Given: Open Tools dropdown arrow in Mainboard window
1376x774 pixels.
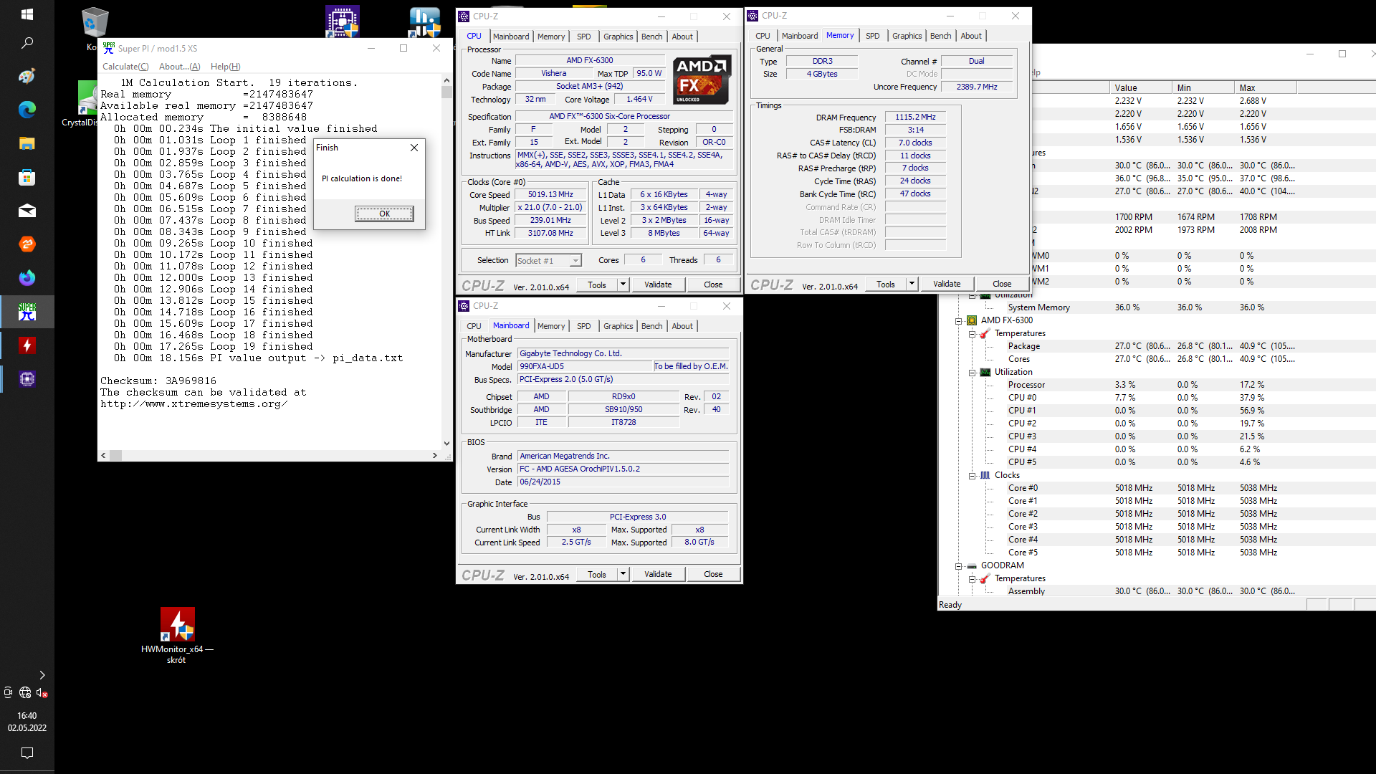Looking at the screenshot, I should point(623,574).
